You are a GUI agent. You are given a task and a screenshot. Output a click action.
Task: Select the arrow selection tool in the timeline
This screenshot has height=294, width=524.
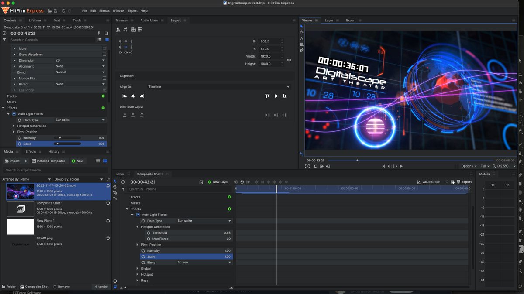pos(115,181)
